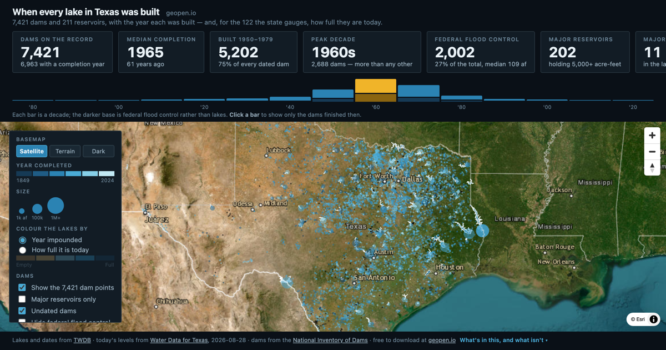Zoom out of the map

click(x=652, y=152)
